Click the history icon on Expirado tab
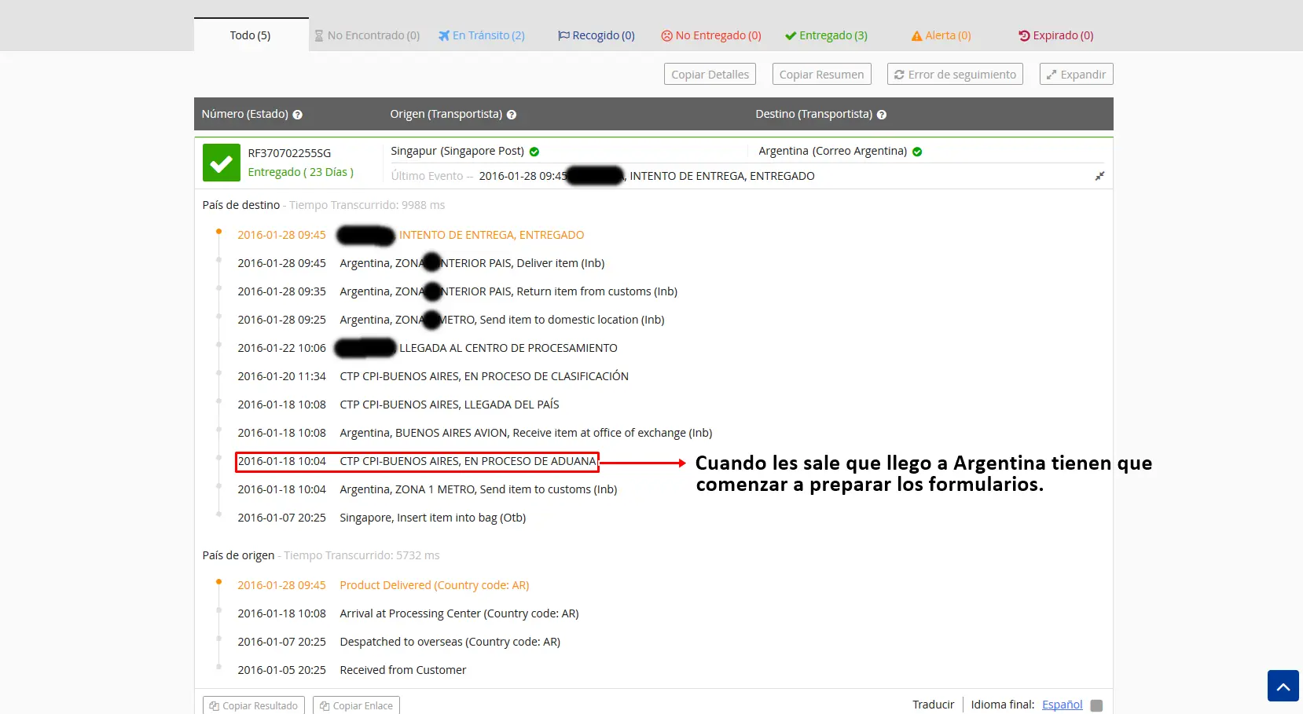1303x714 pixels. coord(1024,35)
